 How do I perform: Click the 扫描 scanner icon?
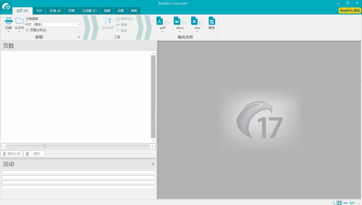coord(9,21)
